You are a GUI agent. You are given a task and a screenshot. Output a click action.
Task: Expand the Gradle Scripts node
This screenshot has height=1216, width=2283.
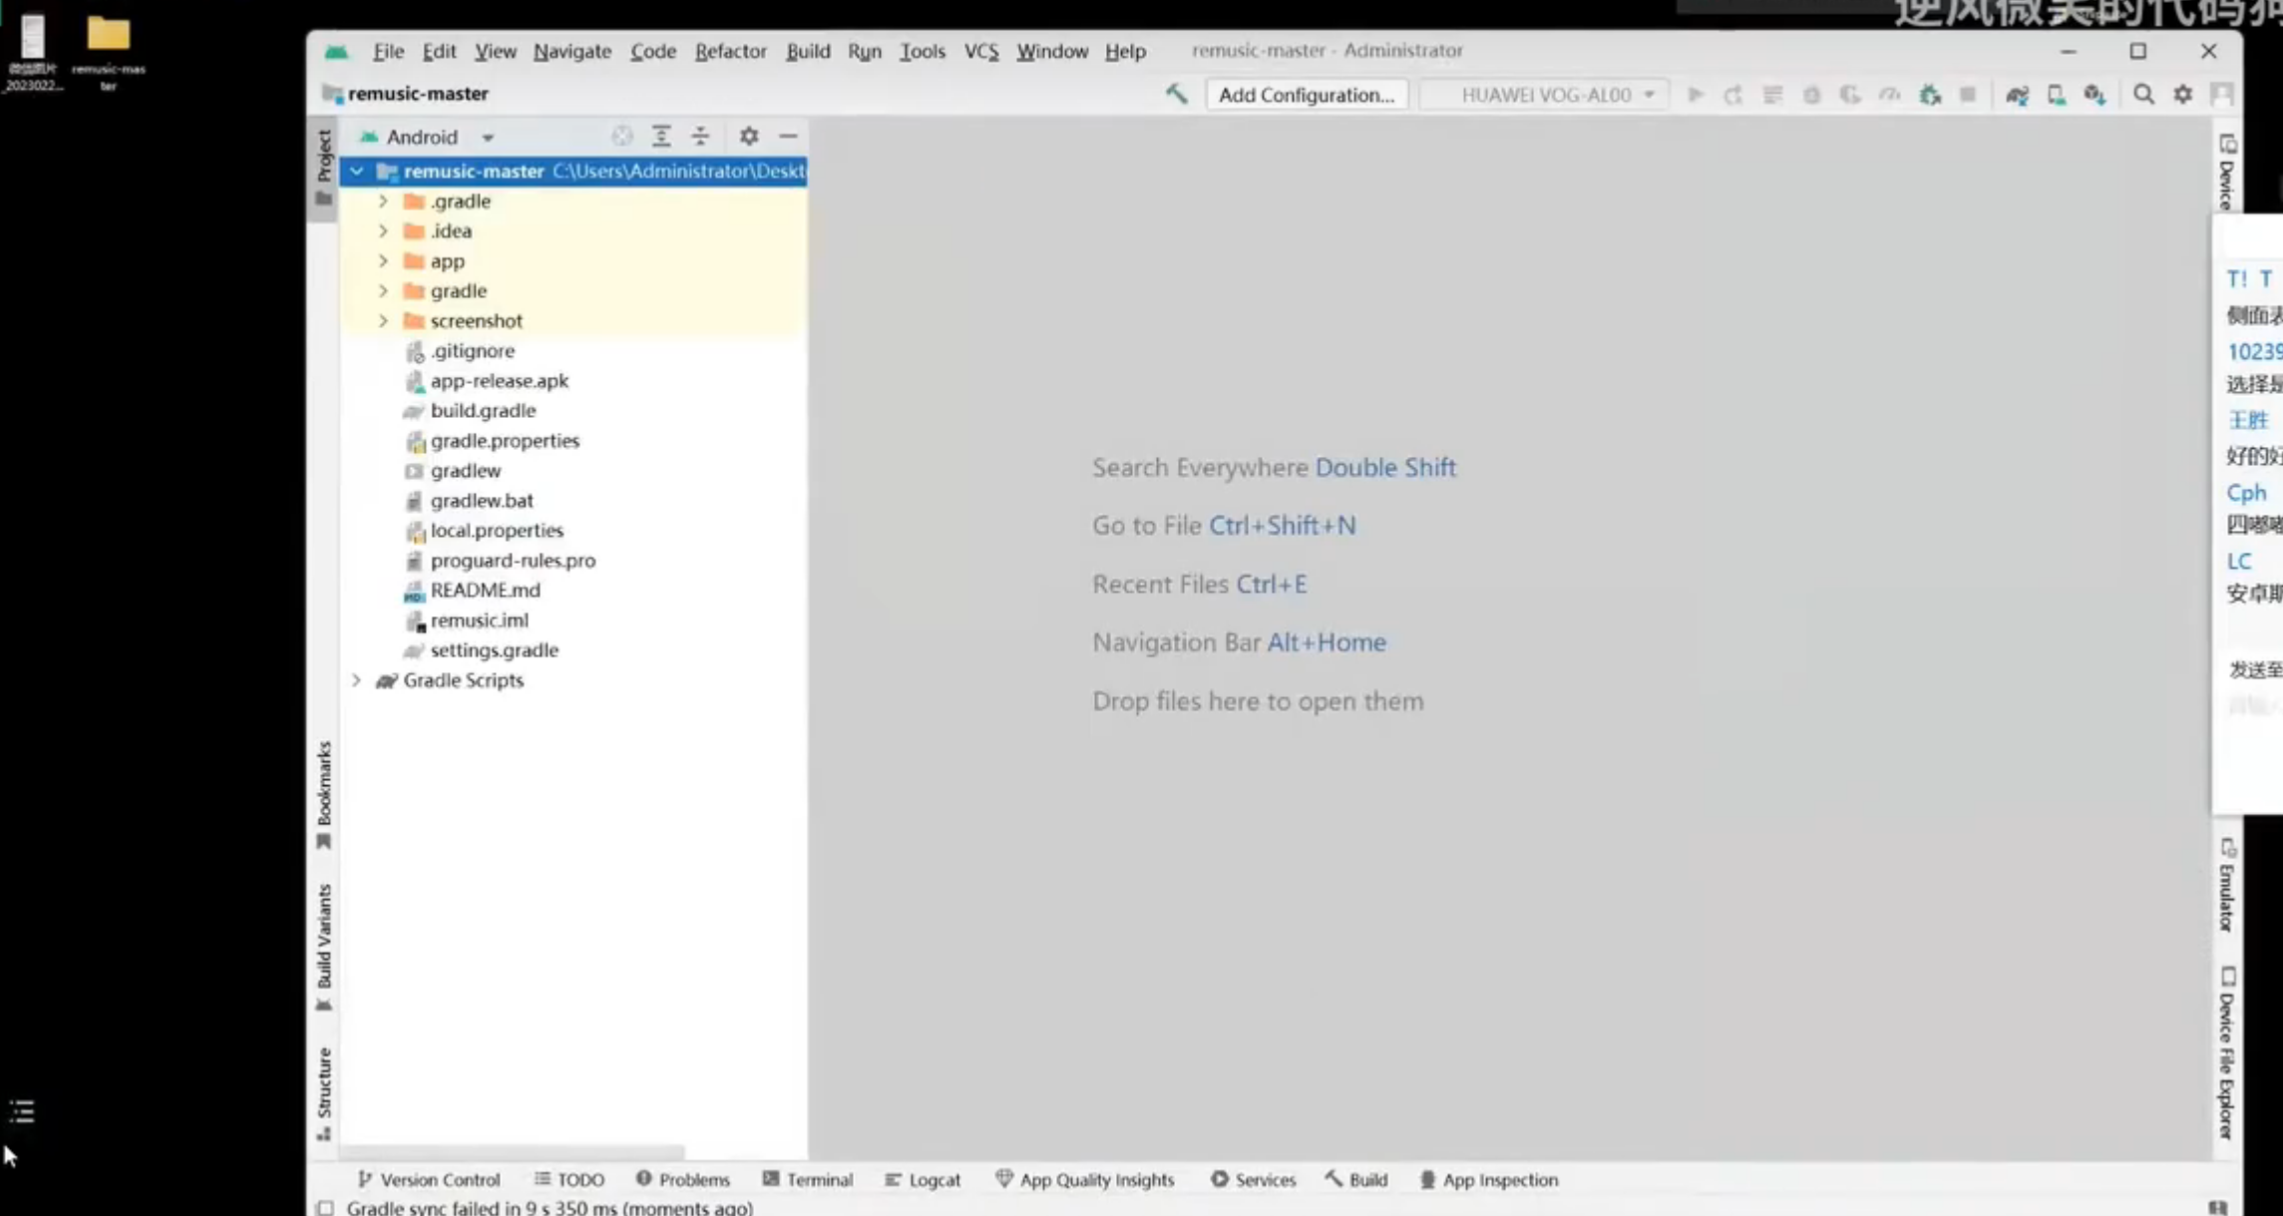coord(356,680)
